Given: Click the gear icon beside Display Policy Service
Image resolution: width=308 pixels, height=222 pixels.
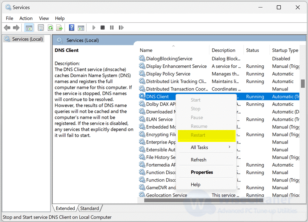Looking at the screenshot, I should coord(142,73).
